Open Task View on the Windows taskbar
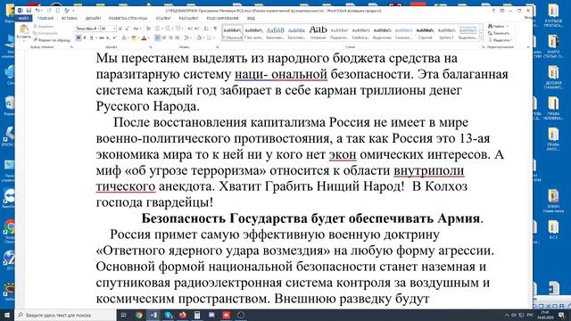 (123, 315)
